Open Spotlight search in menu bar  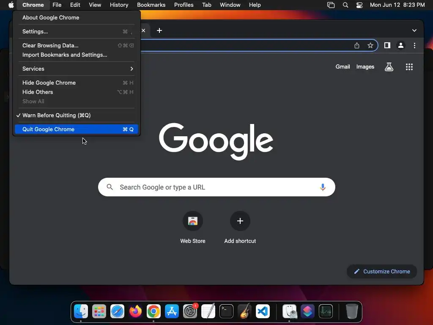345,5
